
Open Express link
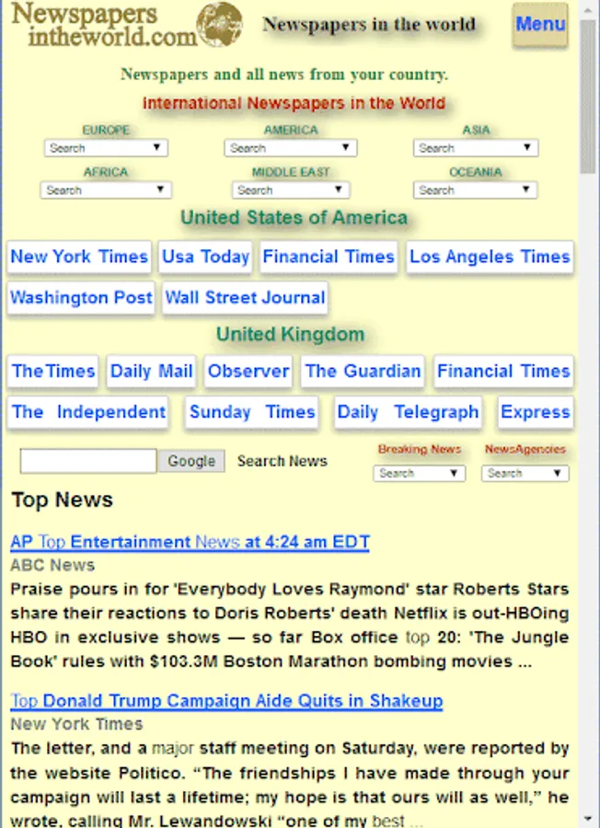click(536, 412)
